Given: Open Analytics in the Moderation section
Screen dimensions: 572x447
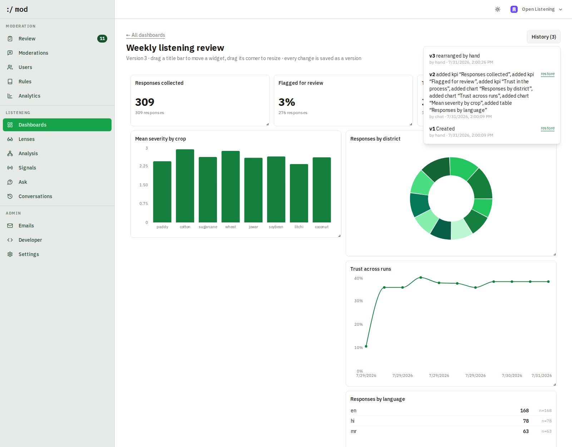Looking at the screenshot, I should pos(57,96).
